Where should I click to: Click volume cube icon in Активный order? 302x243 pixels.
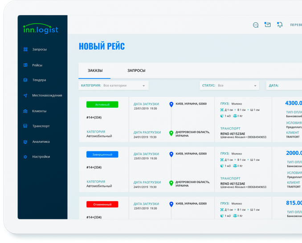point(222,116)
